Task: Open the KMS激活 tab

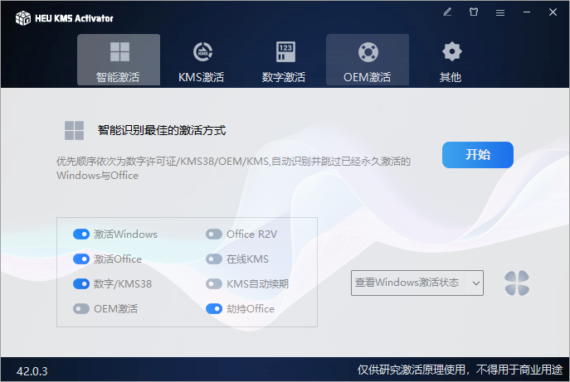Action: tap(201, 60)
